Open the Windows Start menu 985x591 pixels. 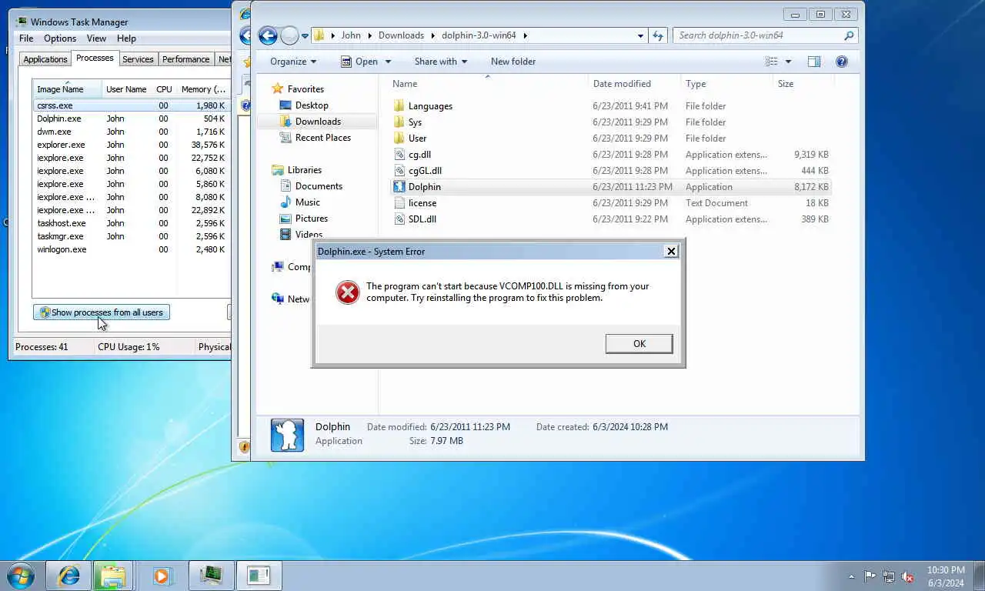[21, 576]
